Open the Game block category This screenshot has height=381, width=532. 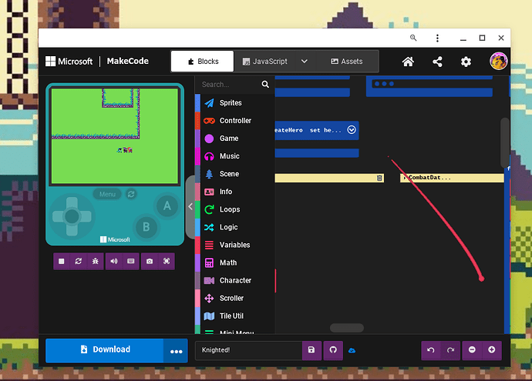(x=235, y=139)
